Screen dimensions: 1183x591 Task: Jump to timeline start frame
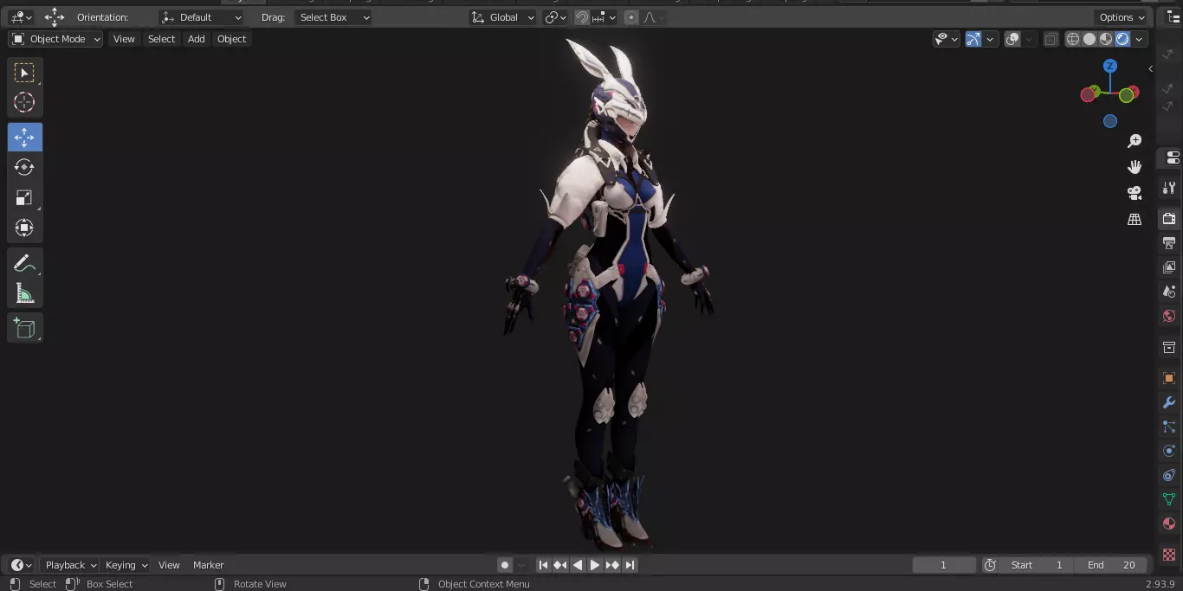click(x=543, y=565)
